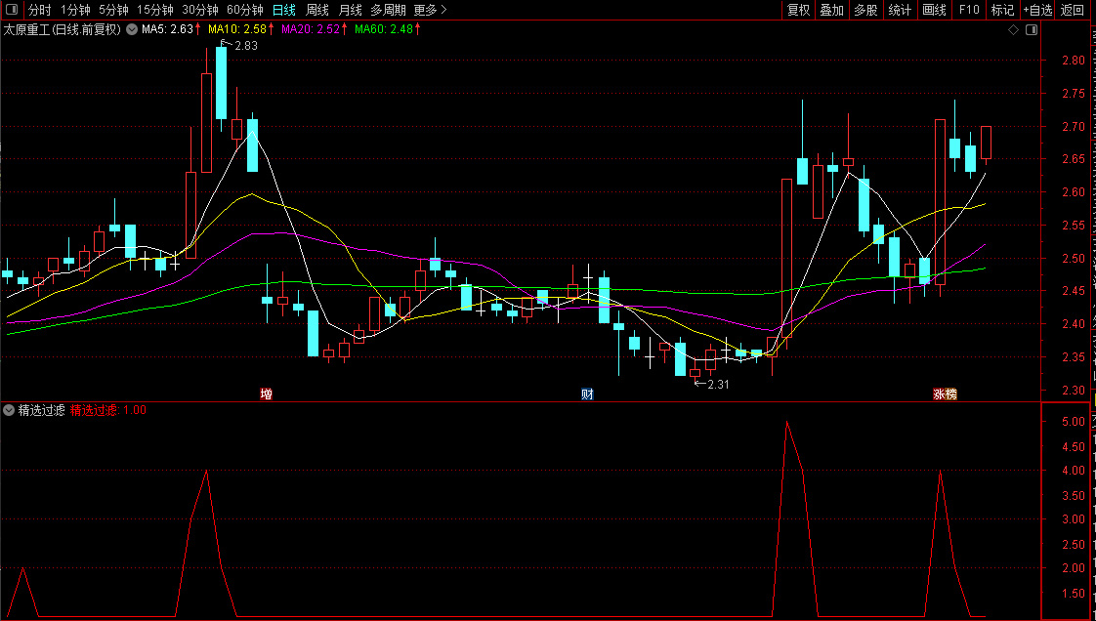
Task: Click the 2.83 high price label
Action: click(x=246, y=46)
